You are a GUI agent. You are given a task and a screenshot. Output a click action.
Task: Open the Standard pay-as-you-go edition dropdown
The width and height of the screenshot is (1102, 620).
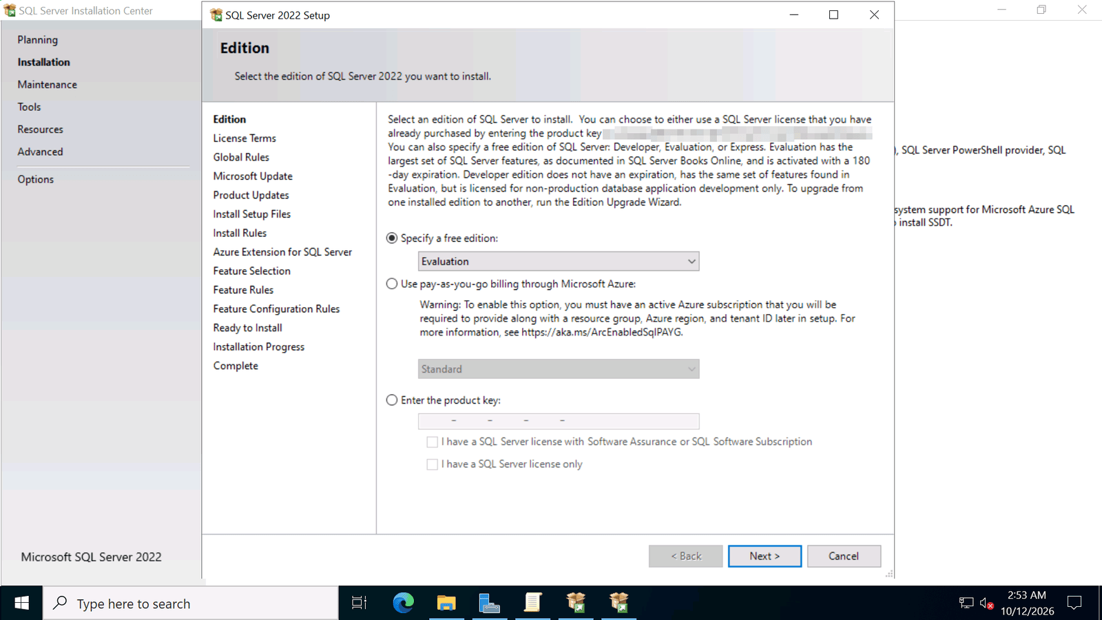pyautogui.click(x=559, y=369)
